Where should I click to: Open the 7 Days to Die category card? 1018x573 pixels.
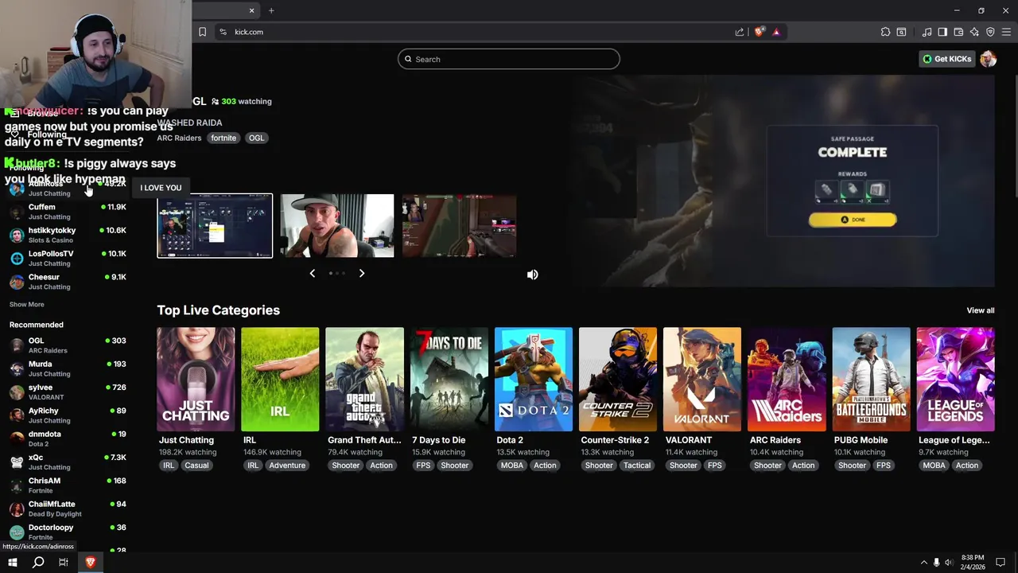point(449,380)
